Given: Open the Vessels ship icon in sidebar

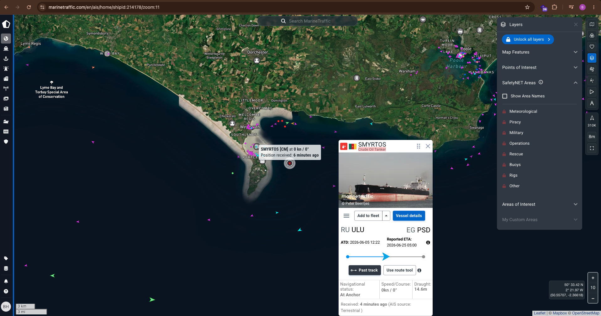Looking at the screenshot, I should tap(6, 49).
